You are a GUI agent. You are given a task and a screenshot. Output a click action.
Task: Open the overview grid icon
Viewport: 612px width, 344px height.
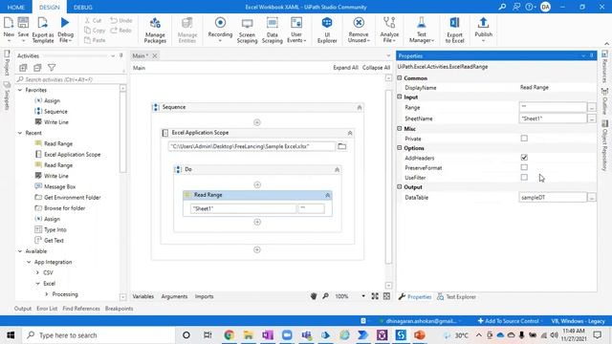click(x=386, y=296)
